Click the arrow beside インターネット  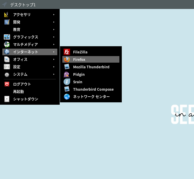point(54,52)
